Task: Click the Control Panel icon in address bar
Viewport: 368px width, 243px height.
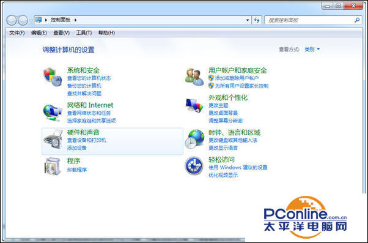Action: pos(39,20)
